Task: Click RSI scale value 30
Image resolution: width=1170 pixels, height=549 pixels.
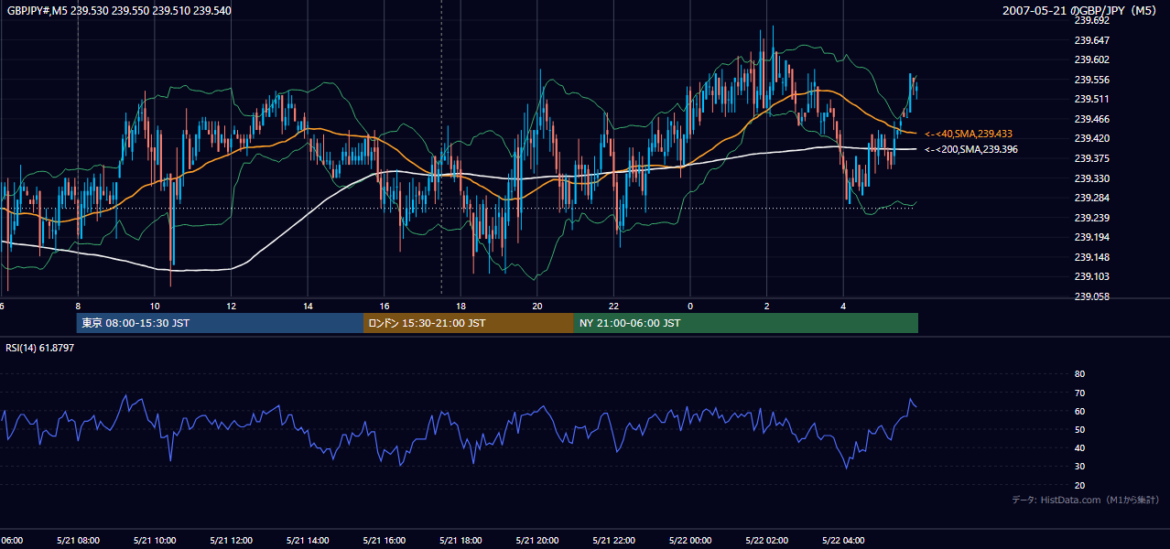Action: coord(1079,467)
